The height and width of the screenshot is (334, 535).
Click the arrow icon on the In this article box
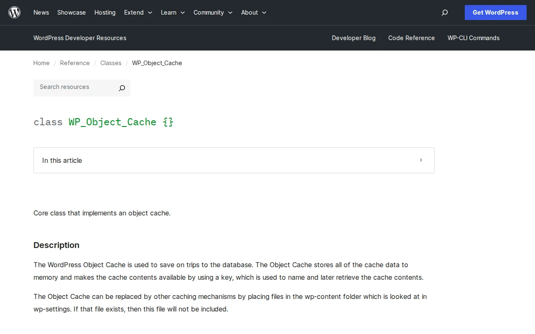tap(421, 160)
